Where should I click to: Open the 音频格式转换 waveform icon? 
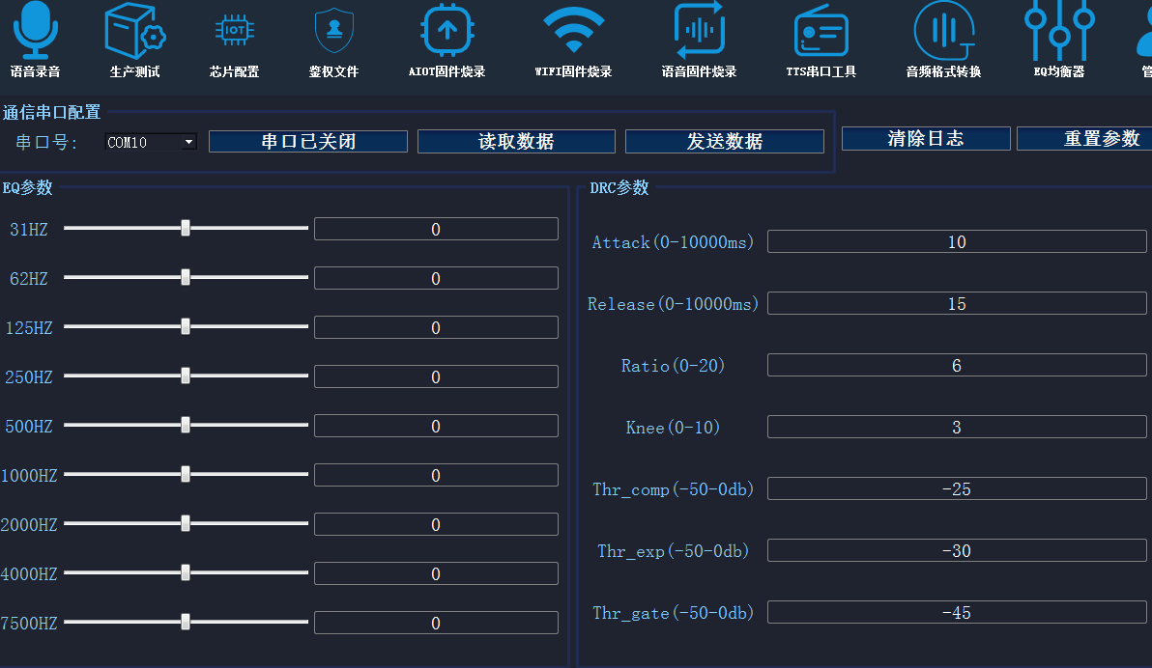coord(943,30)
